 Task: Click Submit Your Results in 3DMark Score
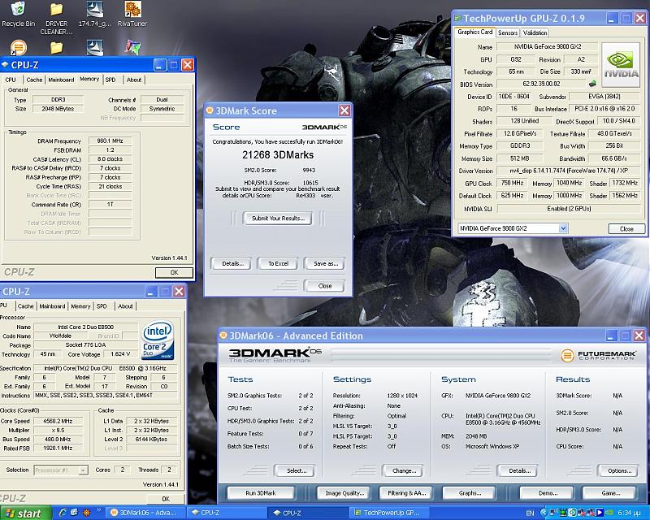[x=278, y=218]
